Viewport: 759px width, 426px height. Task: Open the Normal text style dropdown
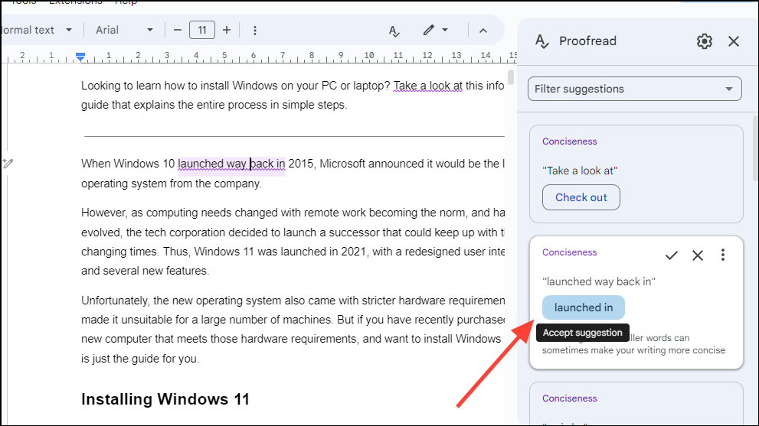(36, 30)
